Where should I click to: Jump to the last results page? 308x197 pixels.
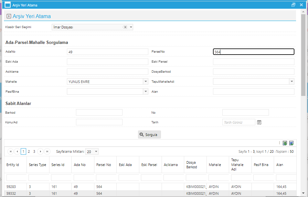click(x=47, y=151)
